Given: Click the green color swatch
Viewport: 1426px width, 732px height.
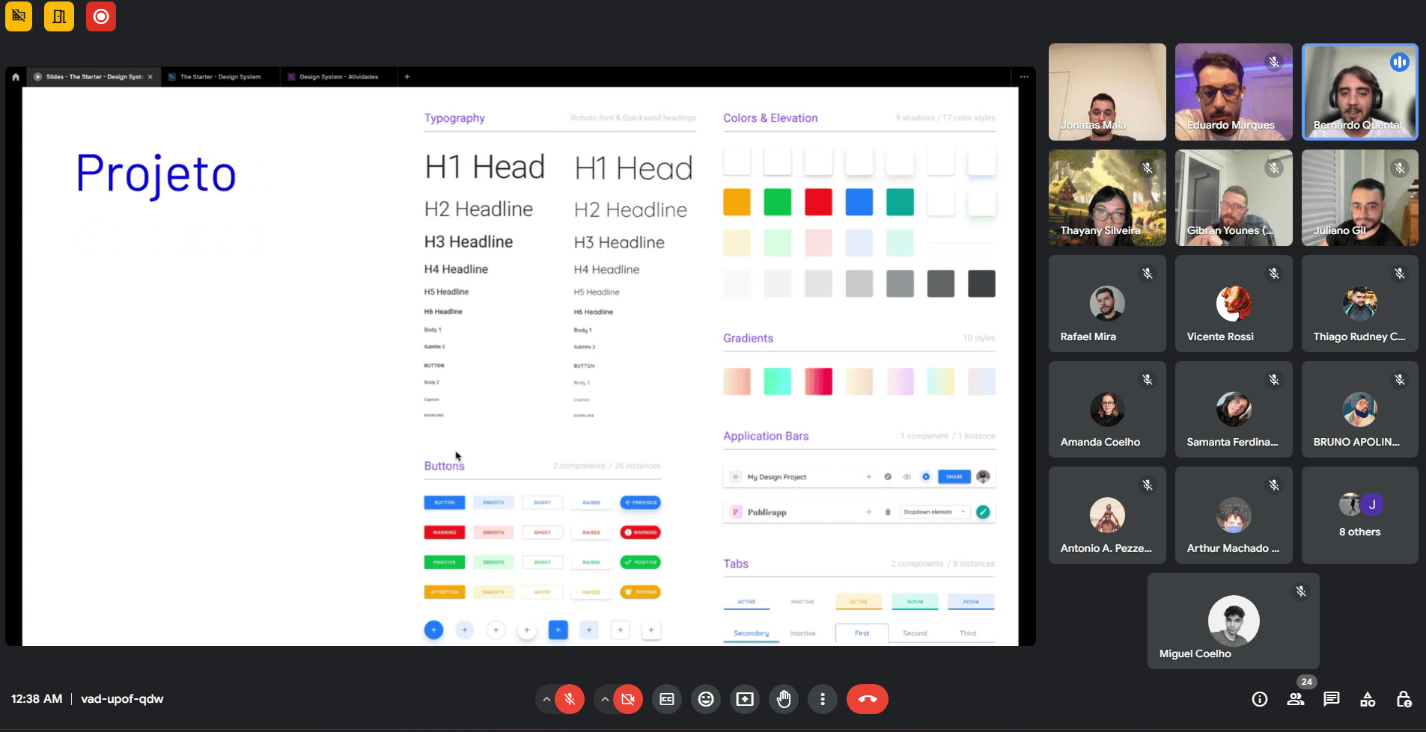Looking at the screenshot, I should point(778,202).
